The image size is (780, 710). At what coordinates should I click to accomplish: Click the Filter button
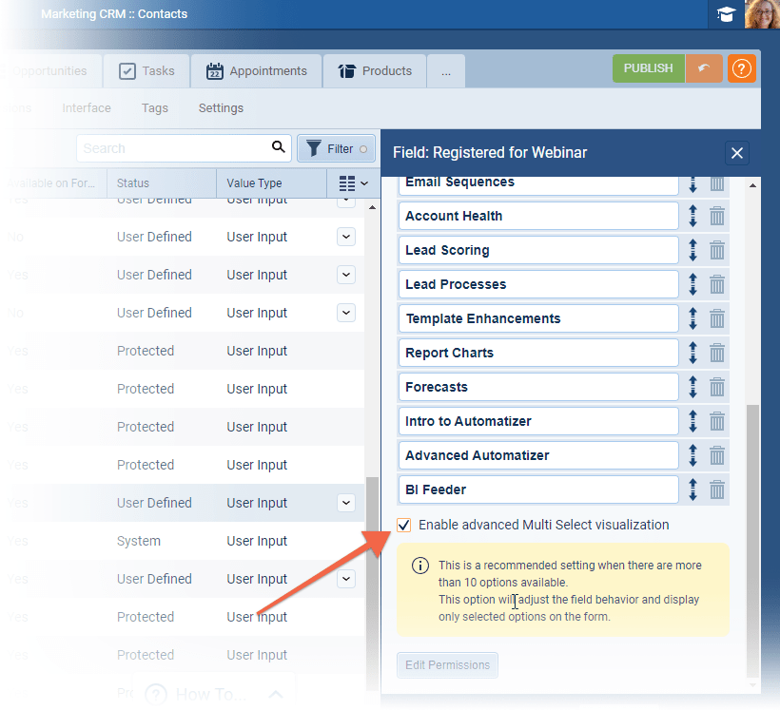click(337, 148)
